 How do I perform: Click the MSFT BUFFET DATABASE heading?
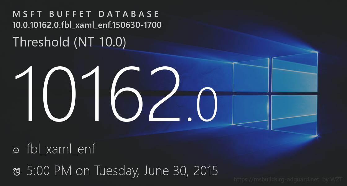click(86, 14)
